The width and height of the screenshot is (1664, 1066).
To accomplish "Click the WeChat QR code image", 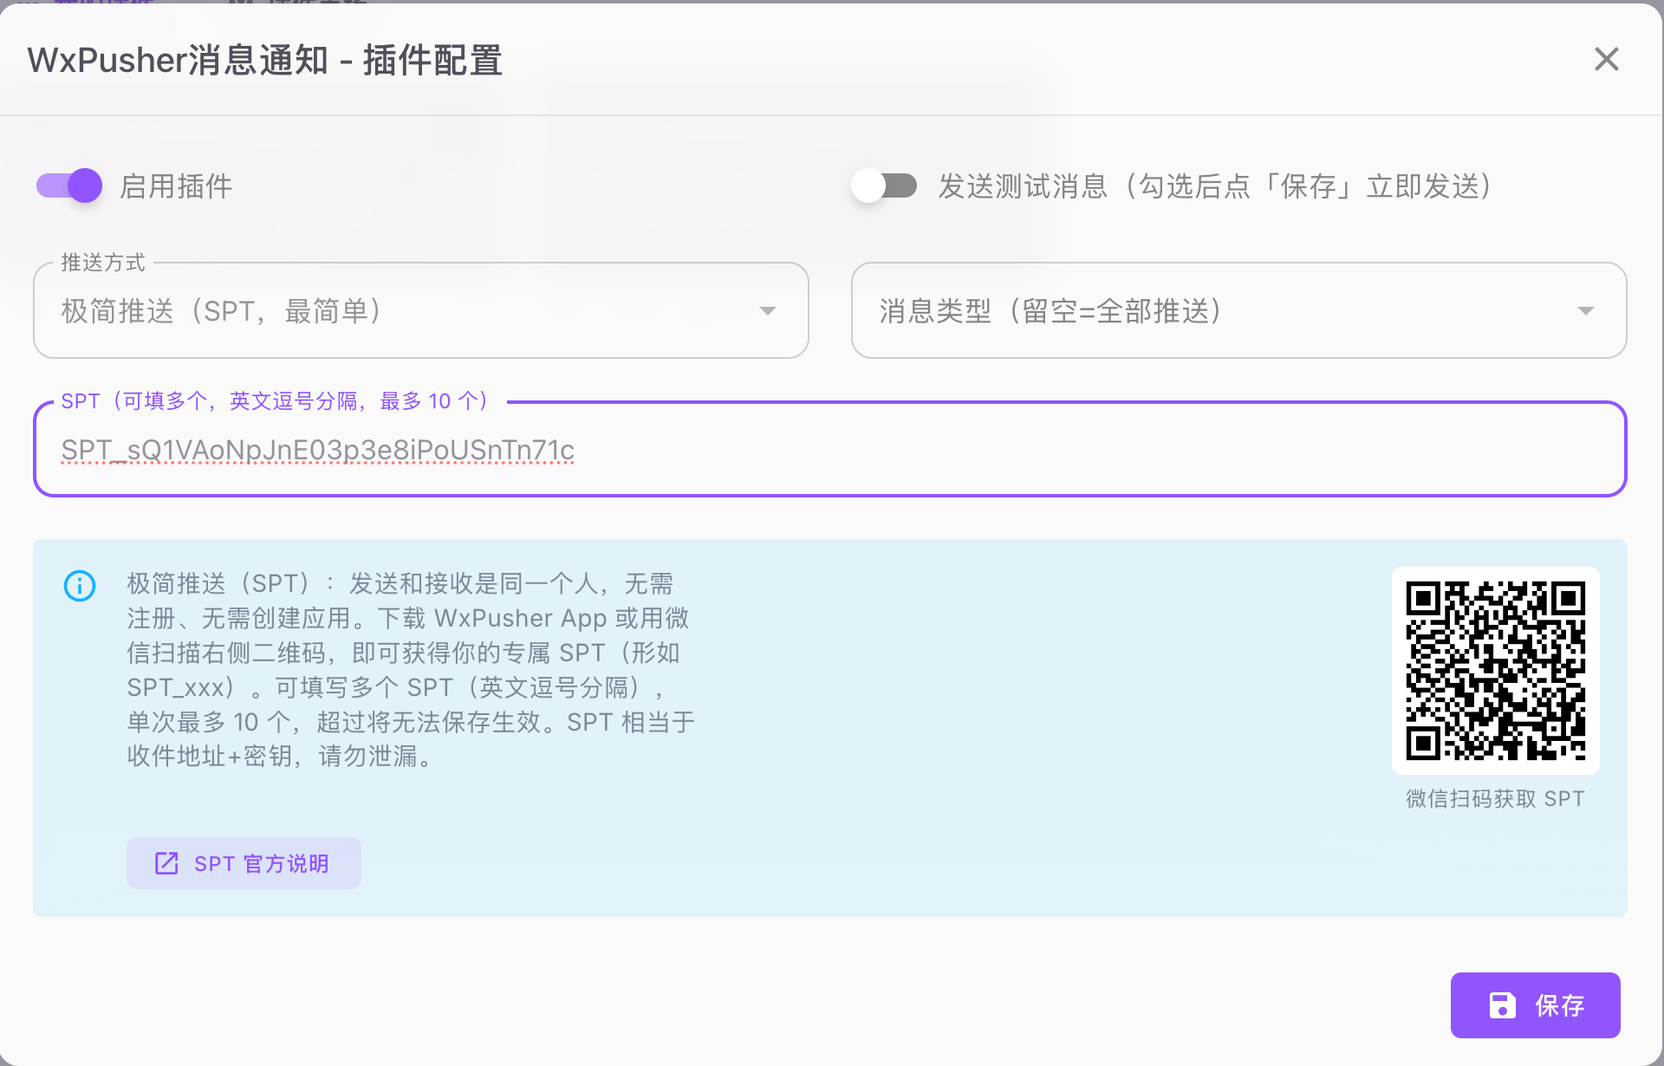I will tap(1495, 670).
